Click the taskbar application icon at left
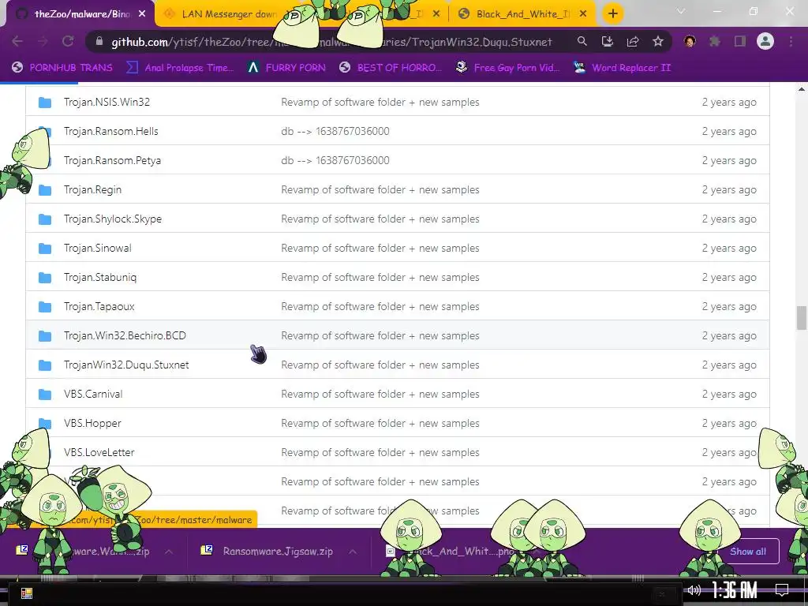Viewport: 808px width, 606px height. tap(27, 593)
